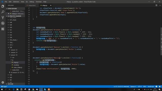
Task: Open the Search view in activity bar
Action: tap(3, 12)
